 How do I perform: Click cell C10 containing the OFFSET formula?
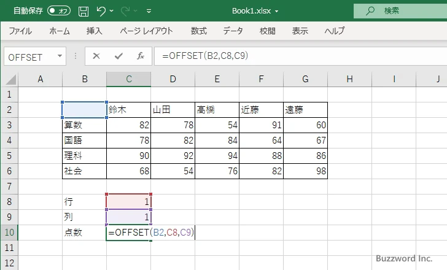(x=128, y=233)
